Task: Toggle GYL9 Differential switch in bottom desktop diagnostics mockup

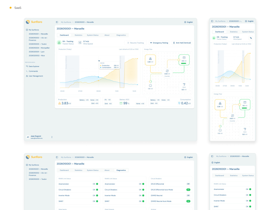Action: 188,184
